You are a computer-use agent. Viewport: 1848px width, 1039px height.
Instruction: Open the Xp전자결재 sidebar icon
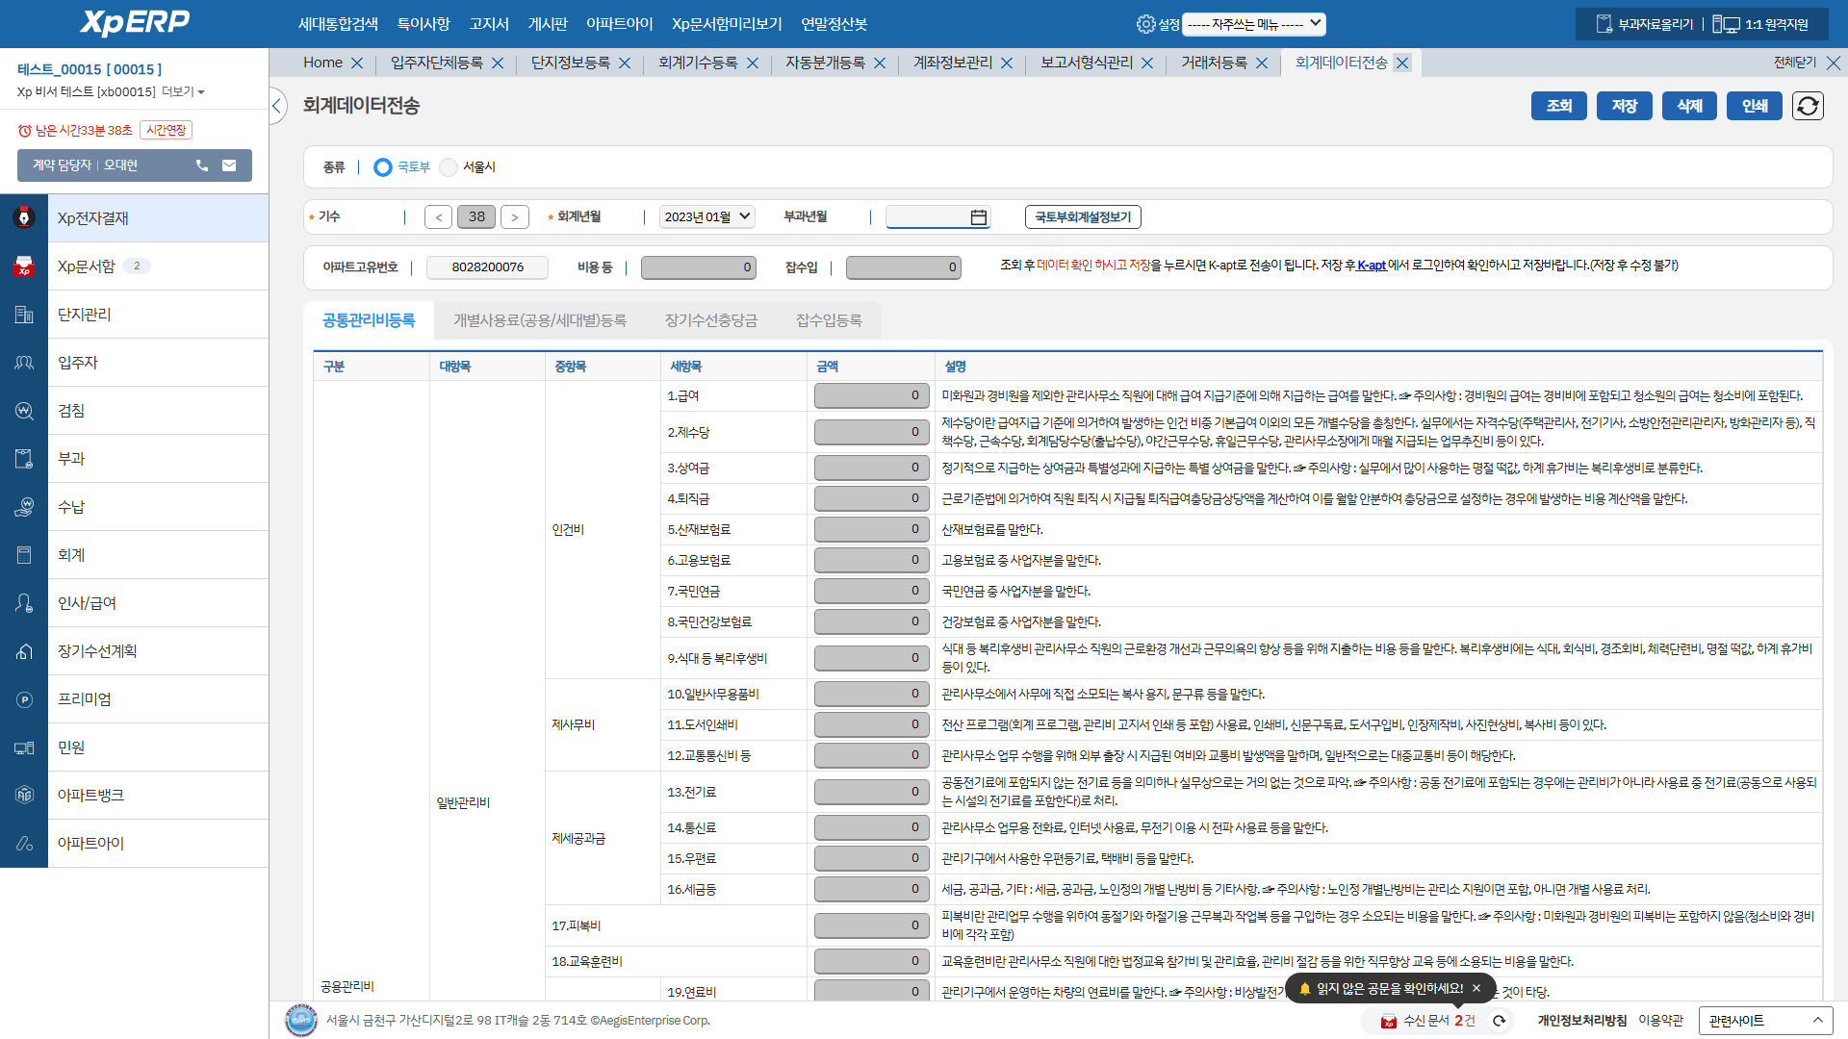click(24, 218)
